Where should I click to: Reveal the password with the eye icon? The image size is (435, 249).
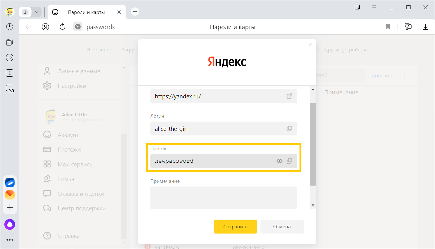point(279,161)
